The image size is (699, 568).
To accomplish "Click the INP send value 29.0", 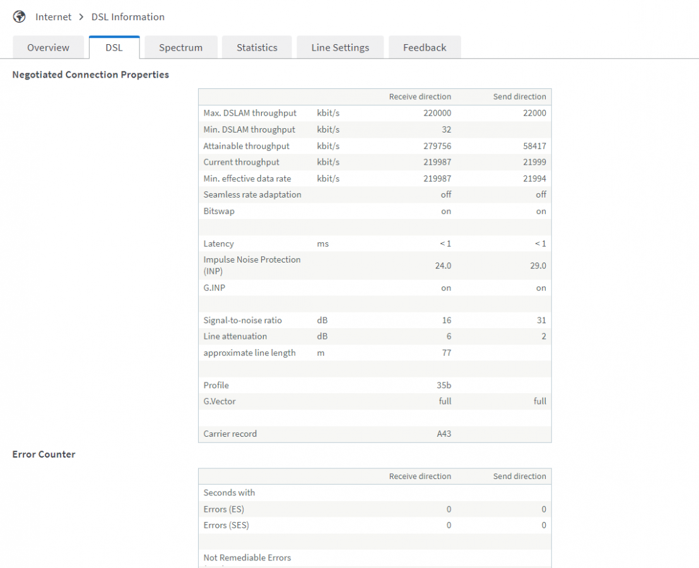I will (x=538, y=266).
